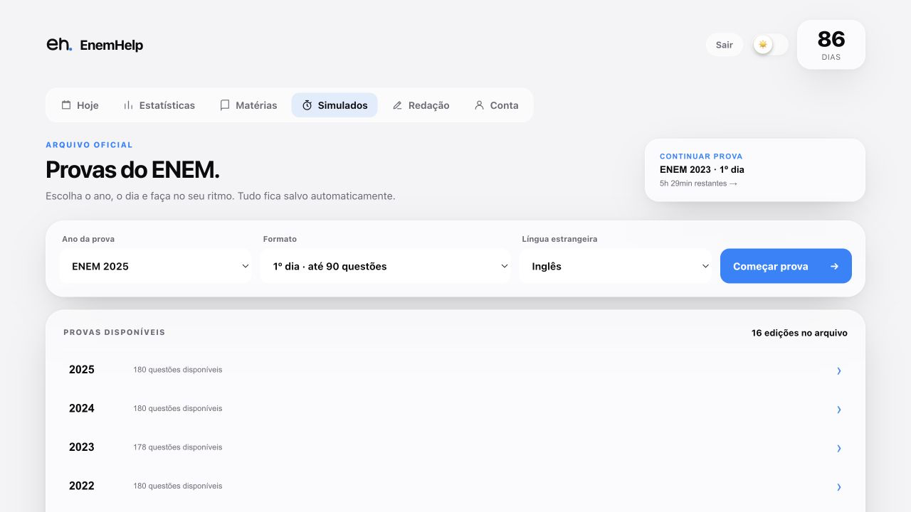Screen dimensions: 911x512
Task: Open the Formato dropdown
Action: pos(385,266)
